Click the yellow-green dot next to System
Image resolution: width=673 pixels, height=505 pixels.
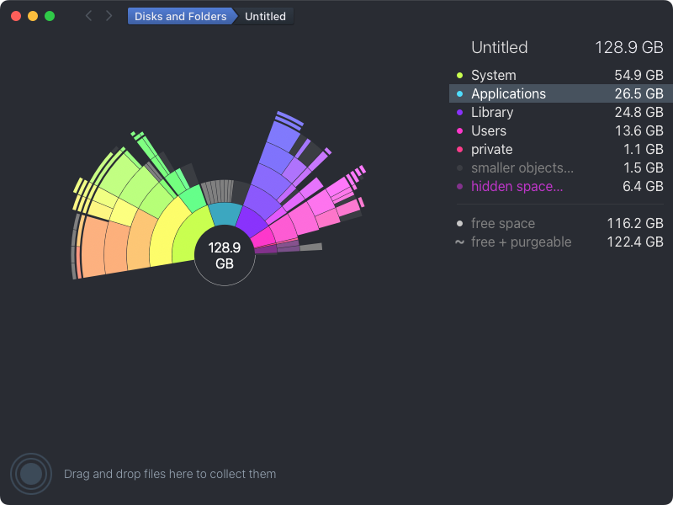459,76
